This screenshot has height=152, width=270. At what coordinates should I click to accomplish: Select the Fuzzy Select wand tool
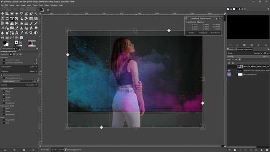36,14
